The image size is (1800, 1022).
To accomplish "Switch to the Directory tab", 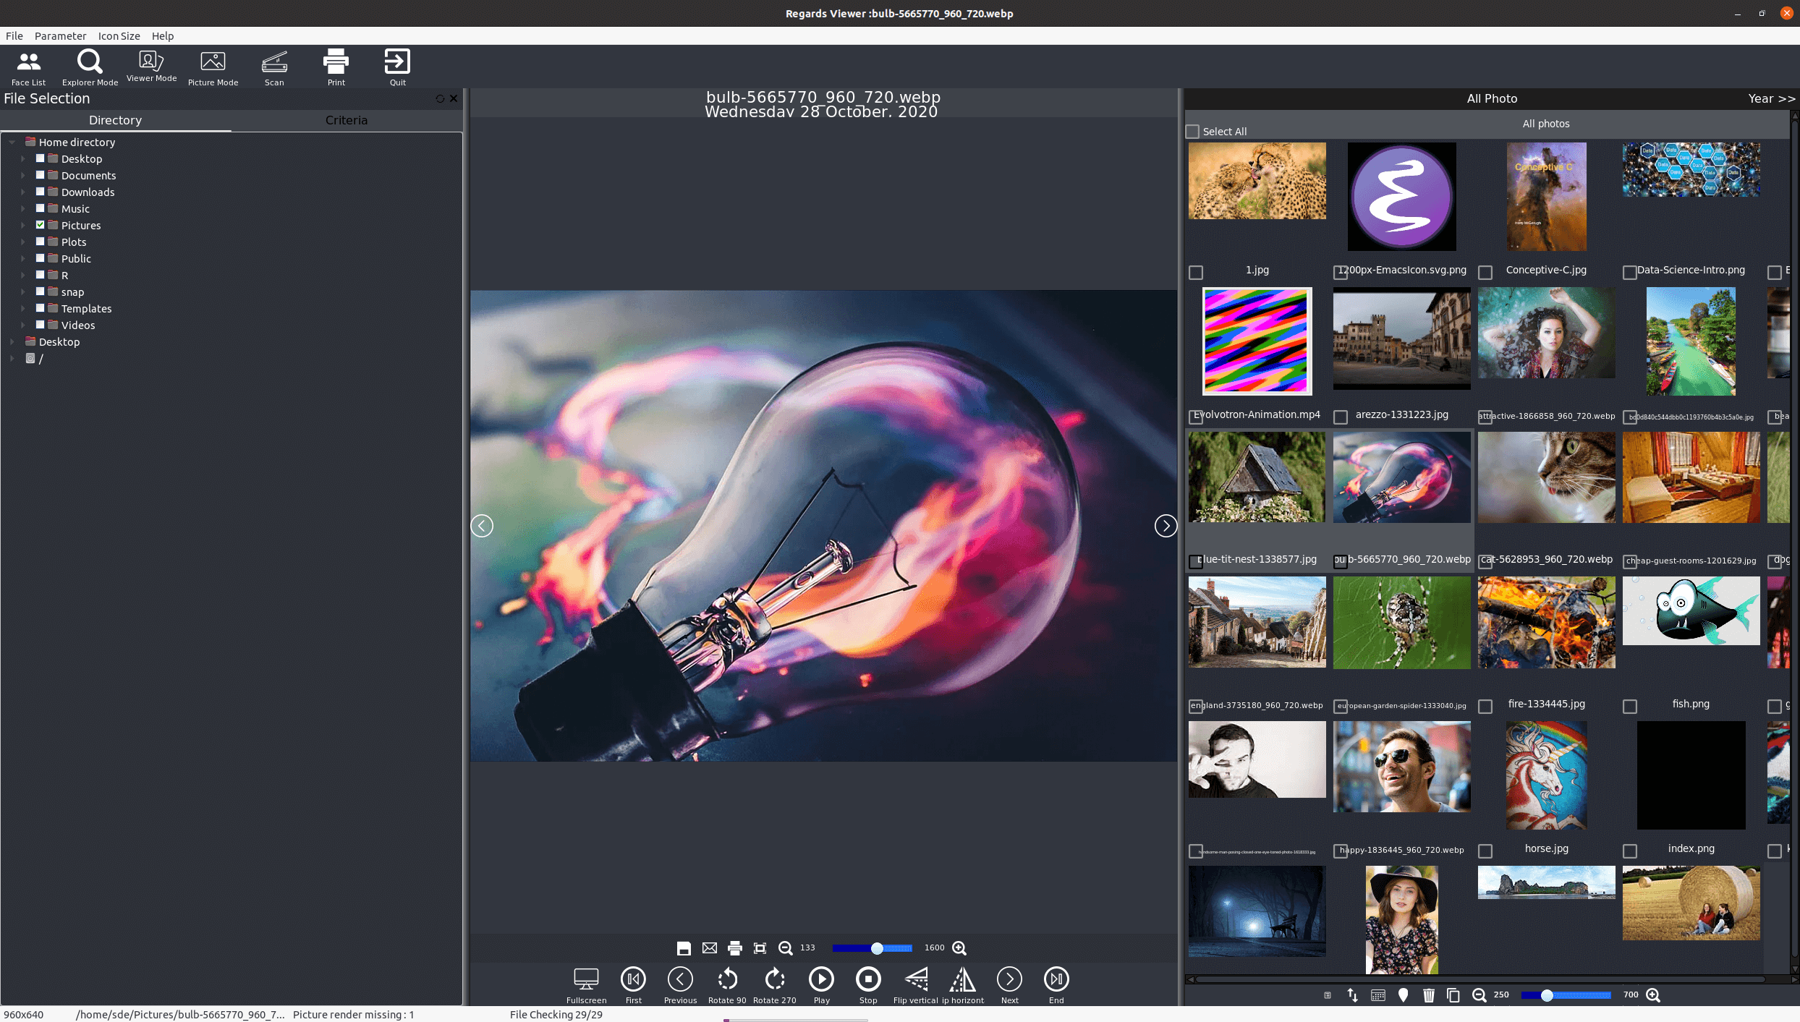I will click(116, 120).
